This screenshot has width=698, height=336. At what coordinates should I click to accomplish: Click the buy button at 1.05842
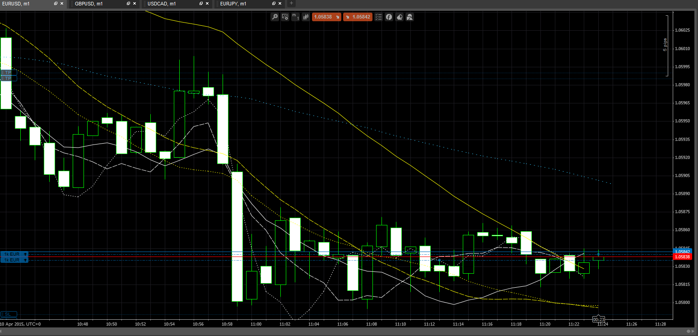click(x=358, y=17)
